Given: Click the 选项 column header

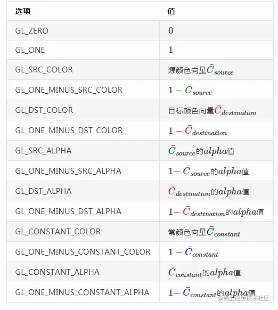Looking at the screenshot, I should pos(23,11).
